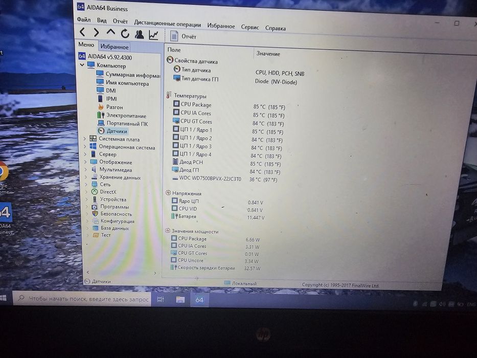
Task: Expand the Сервер node
Action: (85, 154)
